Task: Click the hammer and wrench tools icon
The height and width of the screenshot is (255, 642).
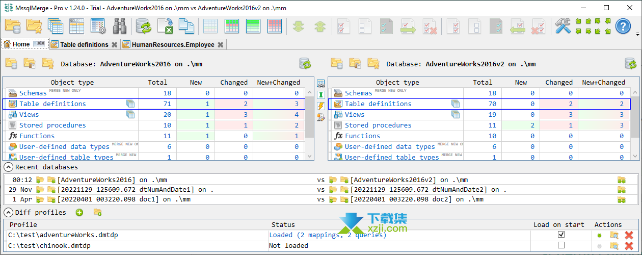Action: (x=563, y=26)
